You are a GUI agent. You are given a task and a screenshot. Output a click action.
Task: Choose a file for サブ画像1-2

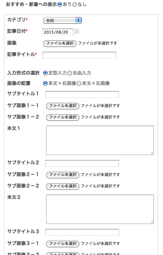tap(63, 117)
